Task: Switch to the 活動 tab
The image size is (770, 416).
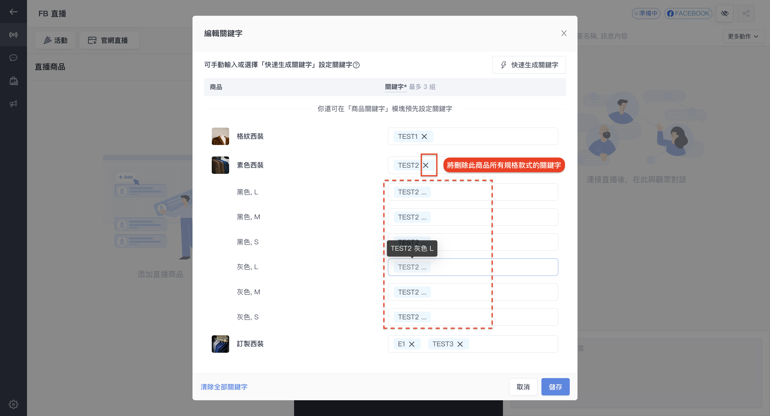Action: click(55, 40)
